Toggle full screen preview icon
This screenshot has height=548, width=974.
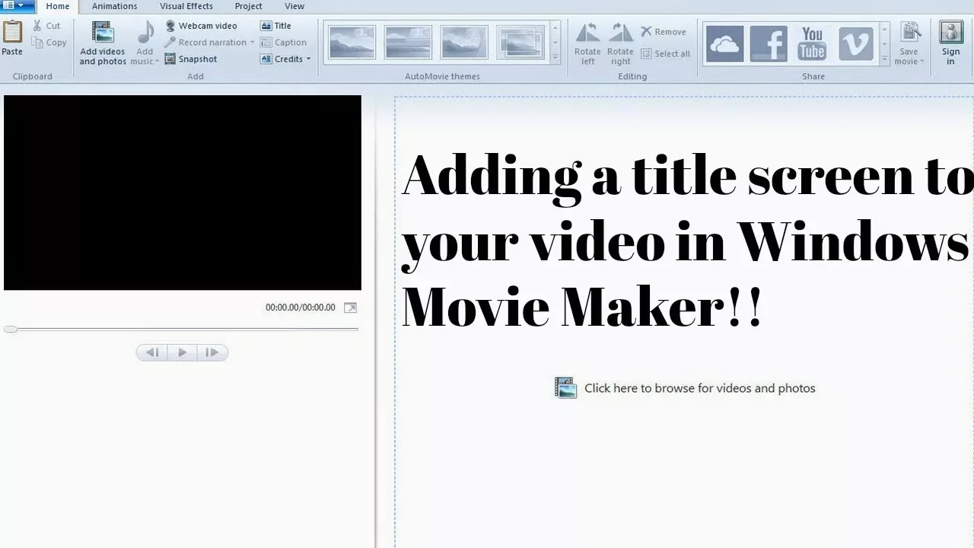coord(350,307)
